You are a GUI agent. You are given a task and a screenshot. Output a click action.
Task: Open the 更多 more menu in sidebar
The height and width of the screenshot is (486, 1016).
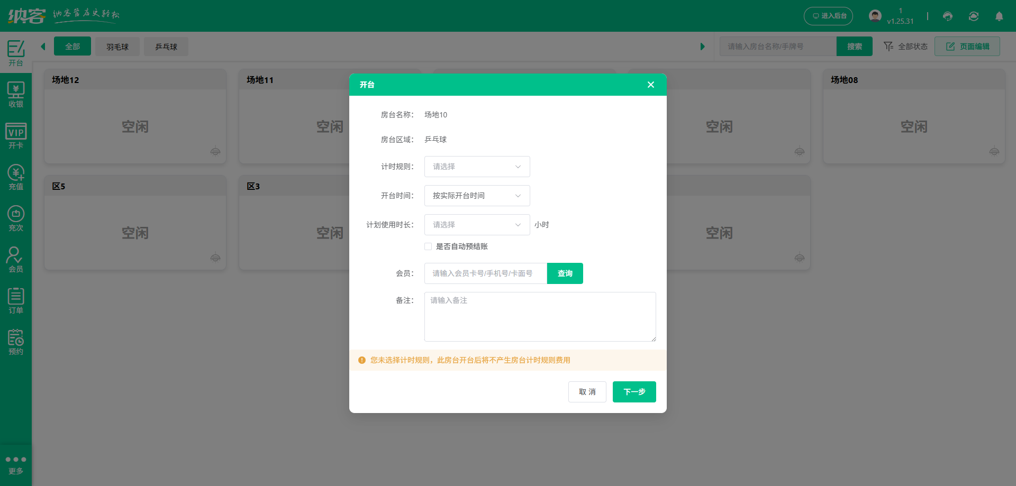pyautogui.click(x=16, y=463)
